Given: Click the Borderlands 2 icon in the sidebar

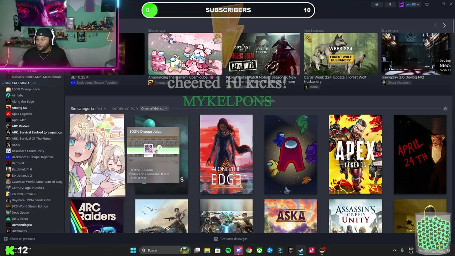Looking at the screenshot, I should click(x=8, y=175).
